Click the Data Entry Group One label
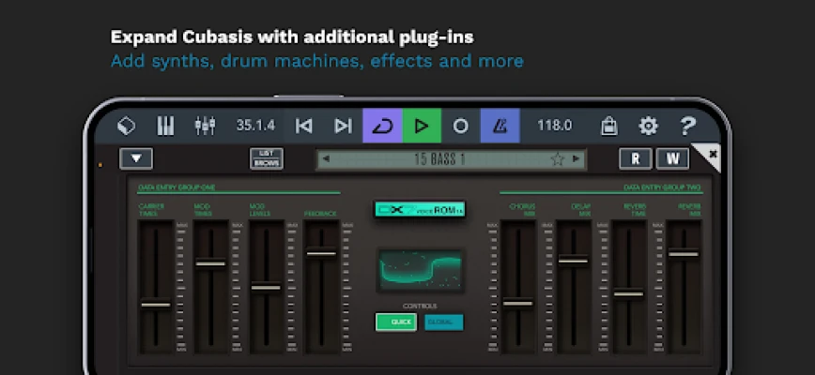The height and width of the screenshot is (375, 815). (x=177, y=187)
